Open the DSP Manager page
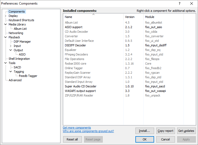 (22, 42)
